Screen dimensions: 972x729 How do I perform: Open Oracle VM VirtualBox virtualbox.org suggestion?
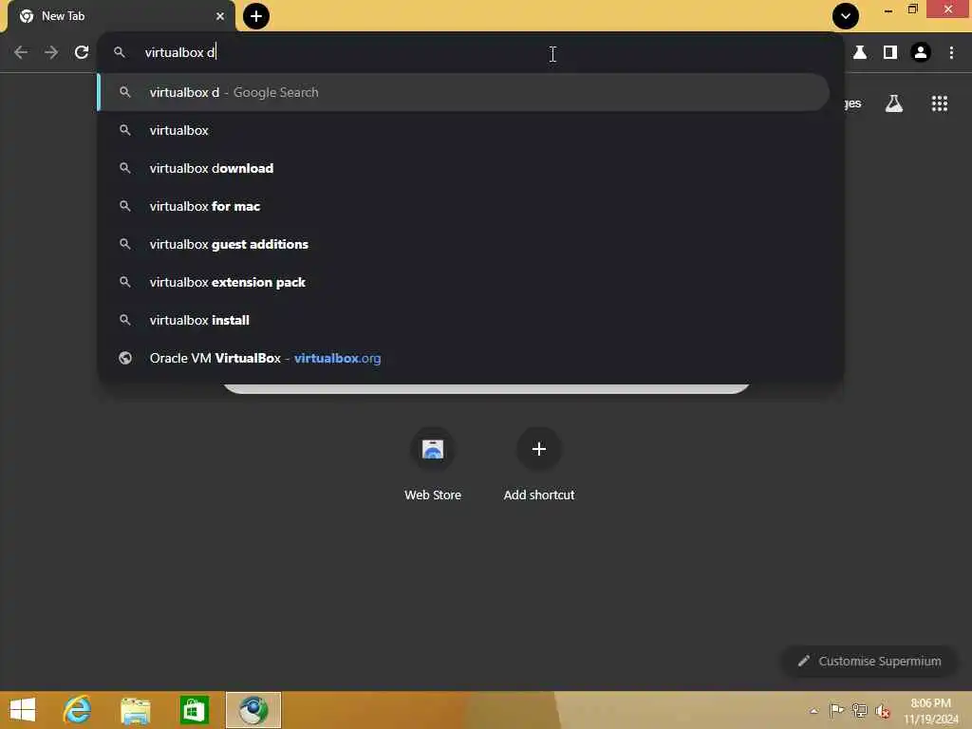tap(463, 358)
